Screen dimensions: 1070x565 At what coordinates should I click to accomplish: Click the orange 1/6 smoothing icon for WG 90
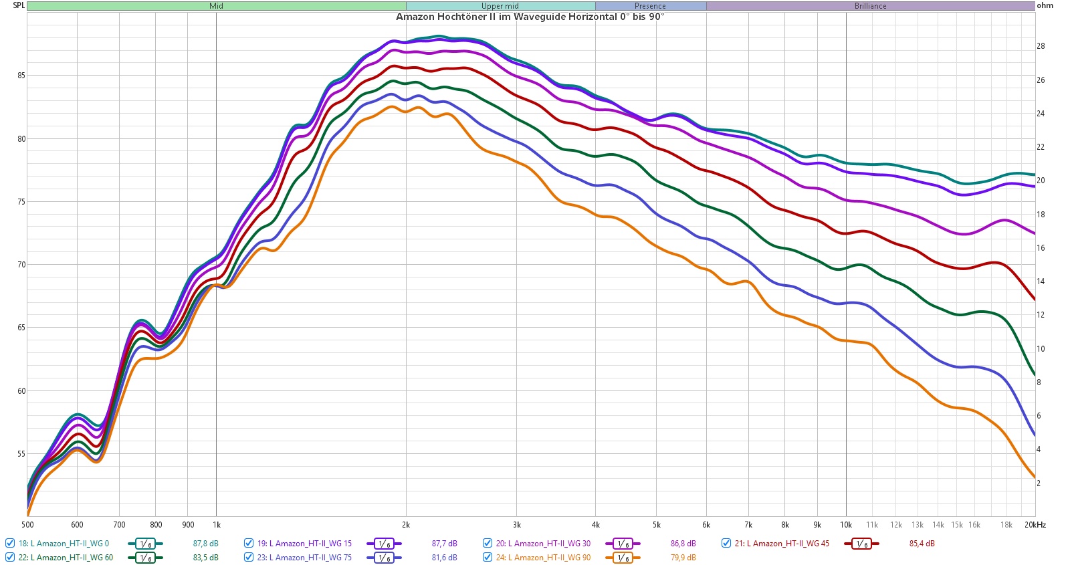click(623, 558)
